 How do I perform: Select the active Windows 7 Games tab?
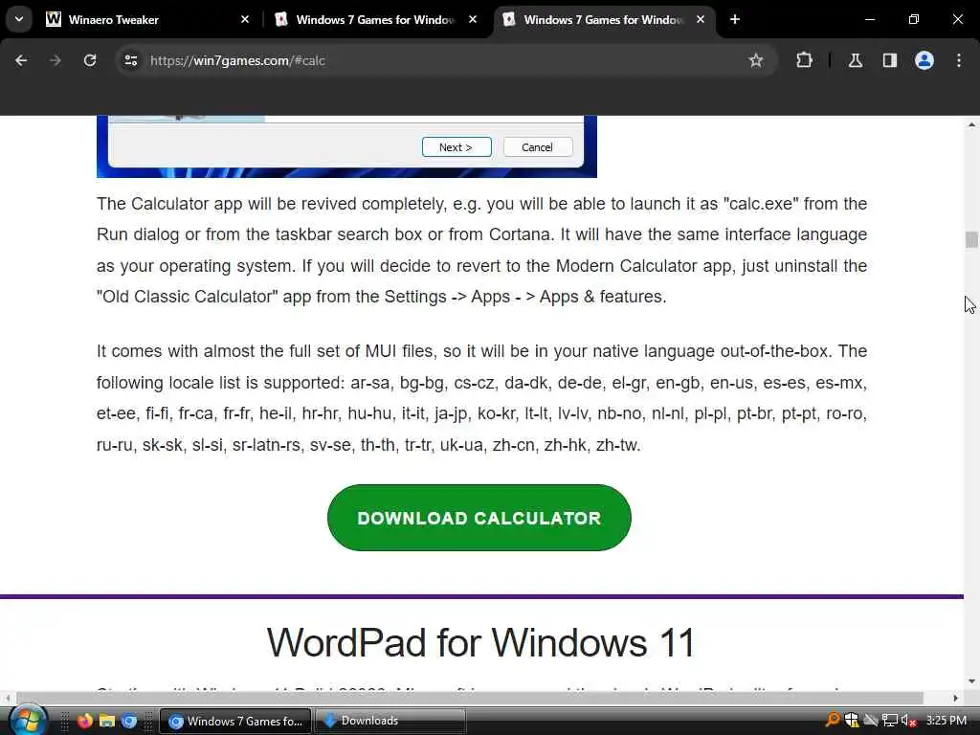coord(603,19)
